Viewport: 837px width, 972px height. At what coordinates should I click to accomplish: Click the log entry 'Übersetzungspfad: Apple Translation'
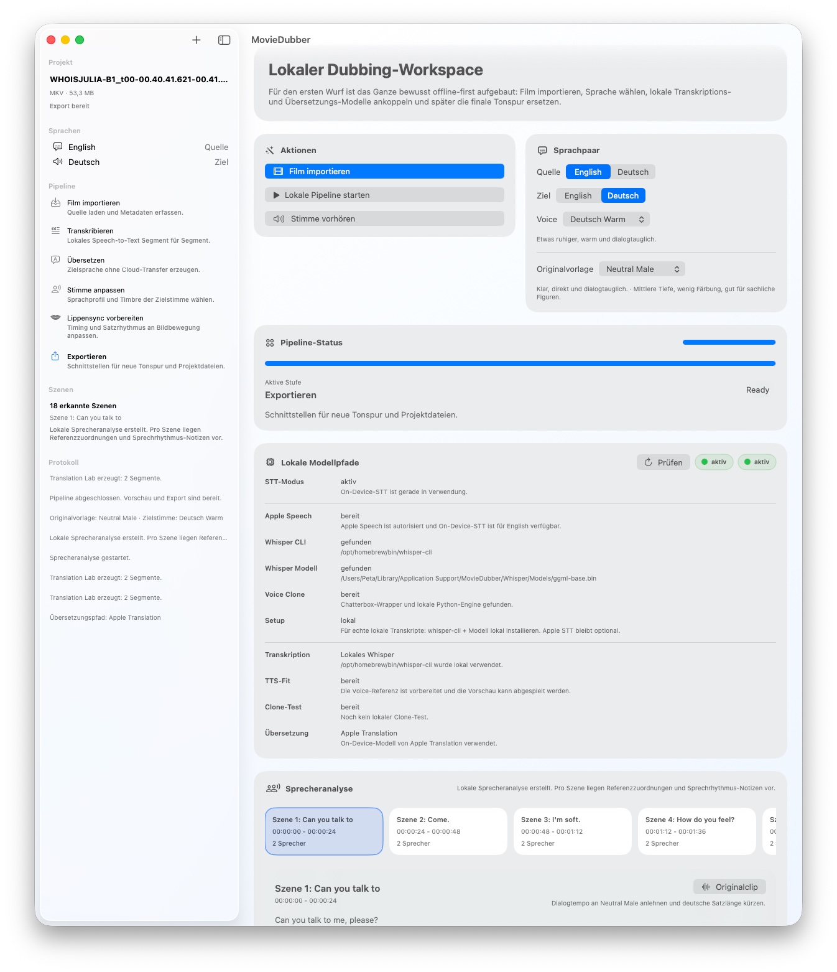pos(105,618)
